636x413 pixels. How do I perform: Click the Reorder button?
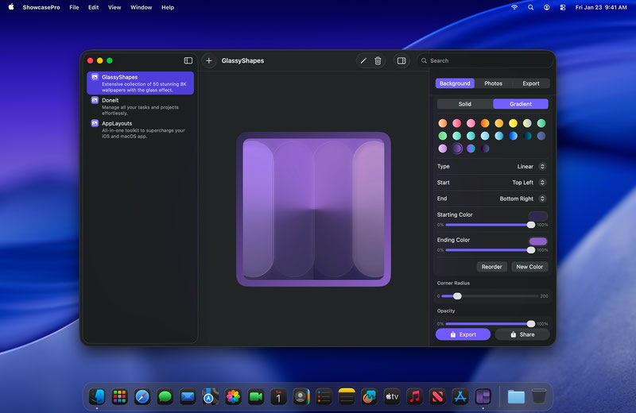tap(491, 267)
